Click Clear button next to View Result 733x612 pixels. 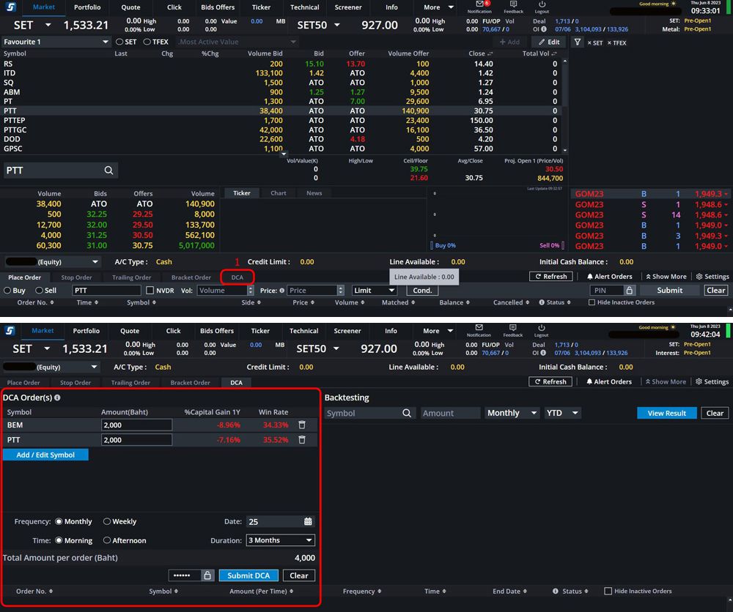click(715, 413)
